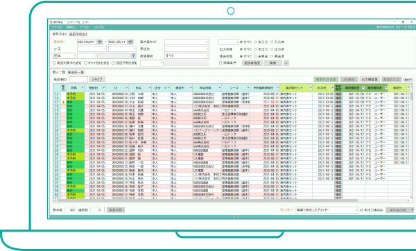The height and width of the screenshot is (251, 416).
Task: Click the filter arrow on the 氏名 column header
Action: coord(150,88)
